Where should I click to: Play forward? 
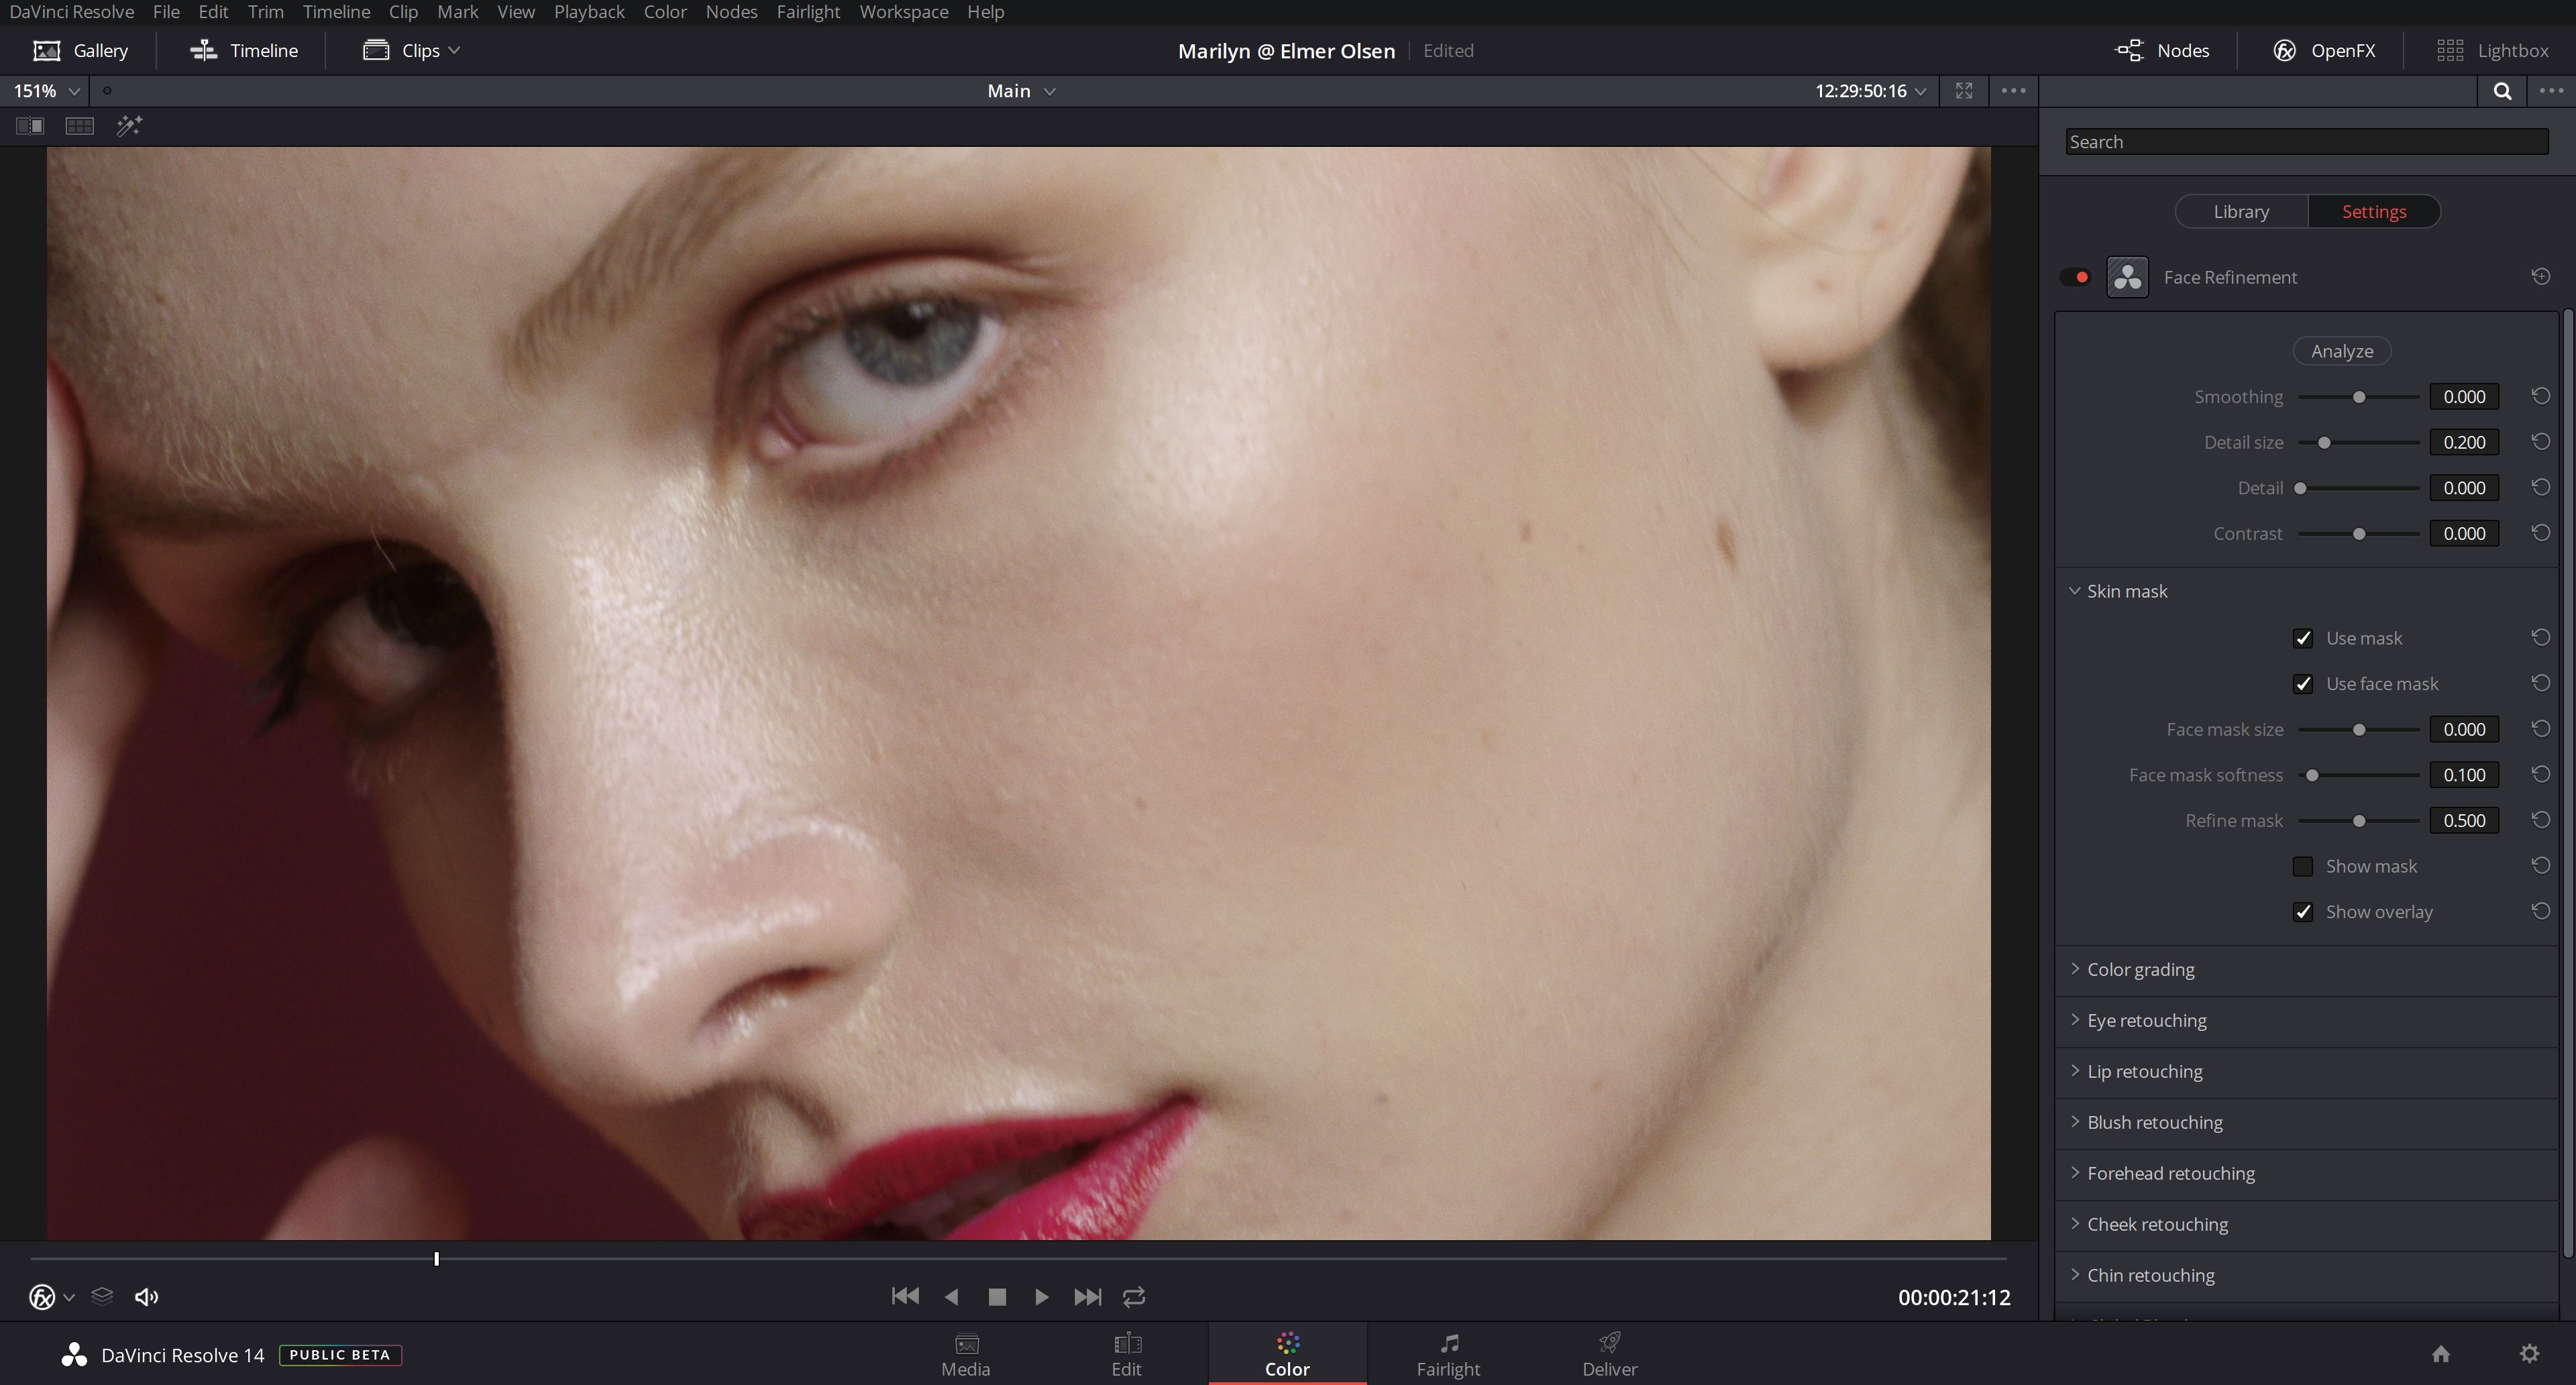(1042, 1297)
